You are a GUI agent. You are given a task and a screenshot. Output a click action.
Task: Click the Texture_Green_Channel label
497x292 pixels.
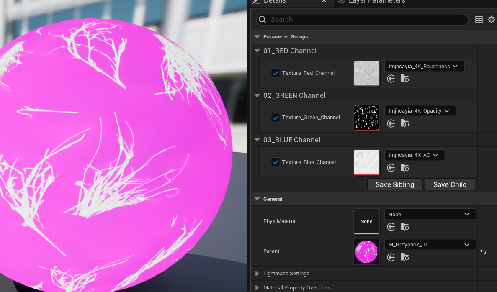tap(311, 118)
